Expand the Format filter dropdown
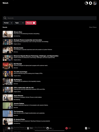 8,23
